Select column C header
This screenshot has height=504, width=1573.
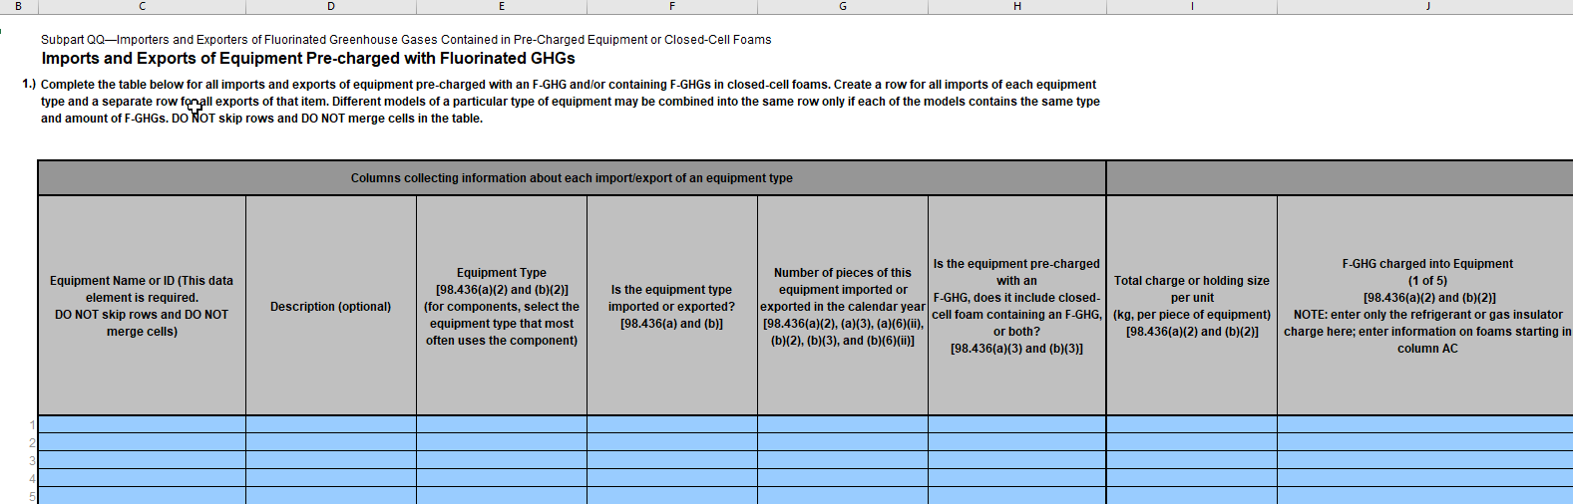coord(142,6)
